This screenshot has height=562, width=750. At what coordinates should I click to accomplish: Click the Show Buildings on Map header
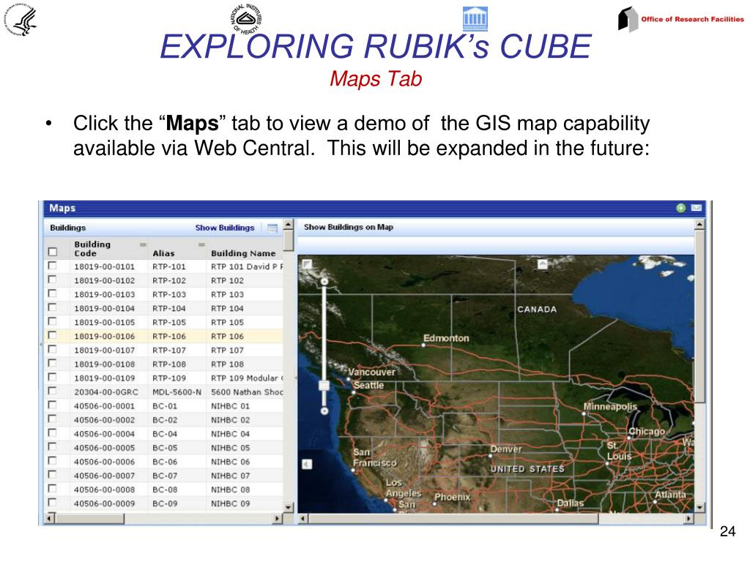[x=348, y=227]
